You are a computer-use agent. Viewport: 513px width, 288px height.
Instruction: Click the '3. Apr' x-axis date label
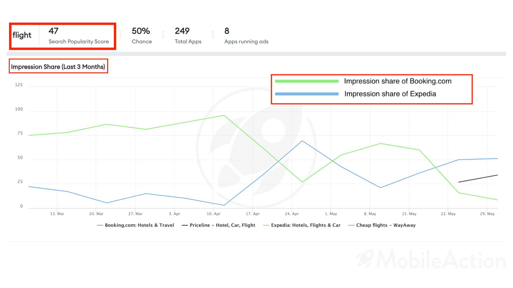tap(174, 214)
